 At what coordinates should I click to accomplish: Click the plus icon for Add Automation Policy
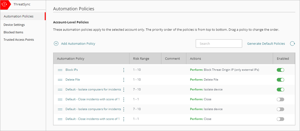pyautogui.click(x=56, y=44)
